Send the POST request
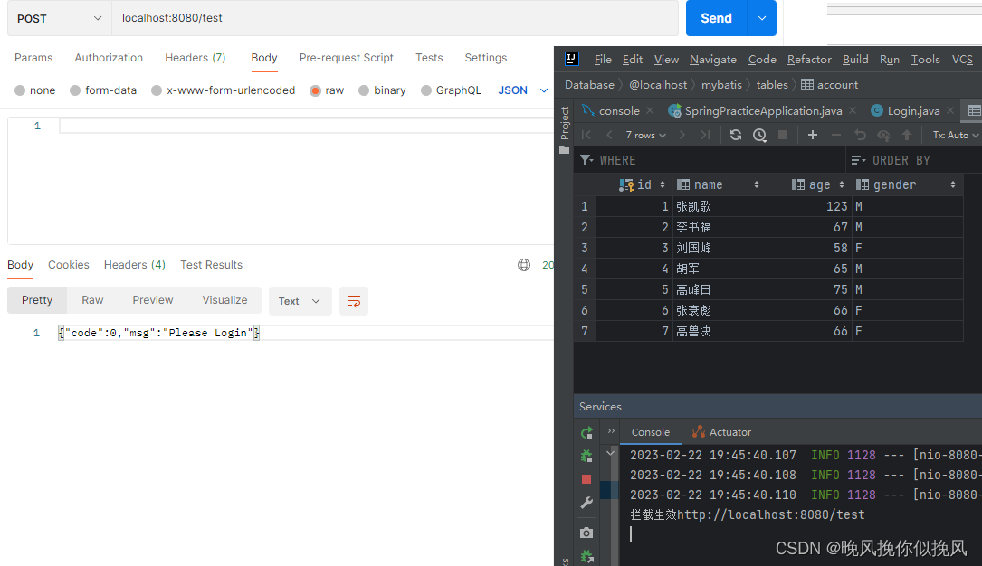This screenshot has width=982, height=566. point(717,18)
